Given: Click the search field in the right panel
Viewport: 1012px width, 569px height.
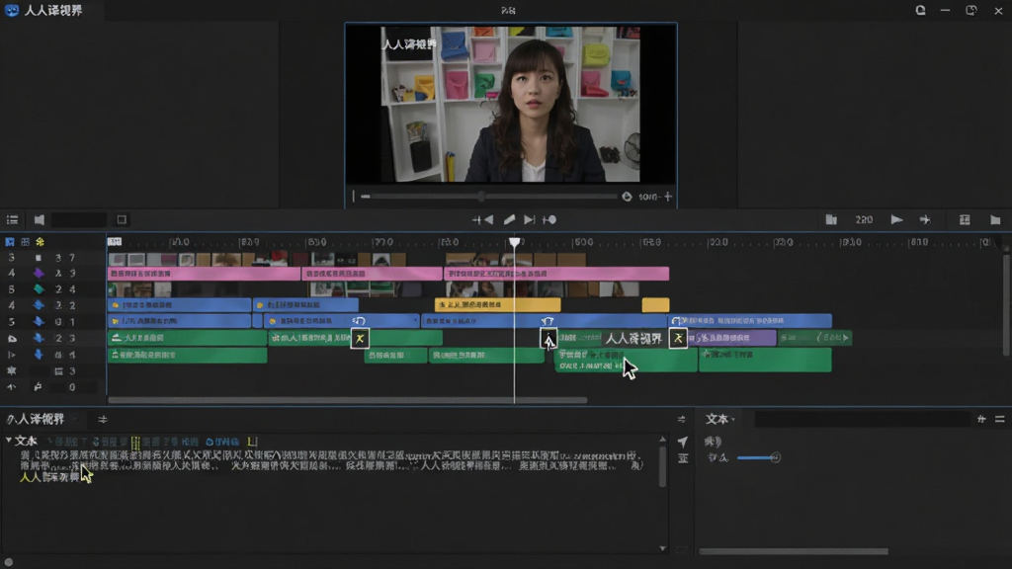Looking at the screenshot, I should point(862,419).
